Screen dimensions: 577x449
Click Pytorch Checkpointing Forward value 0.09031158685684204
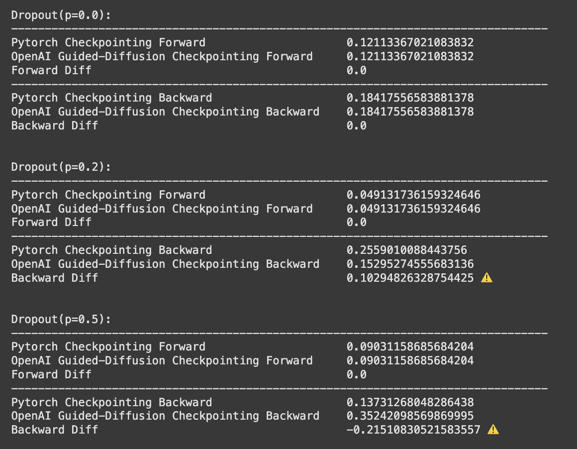click(x=410, y=347)
